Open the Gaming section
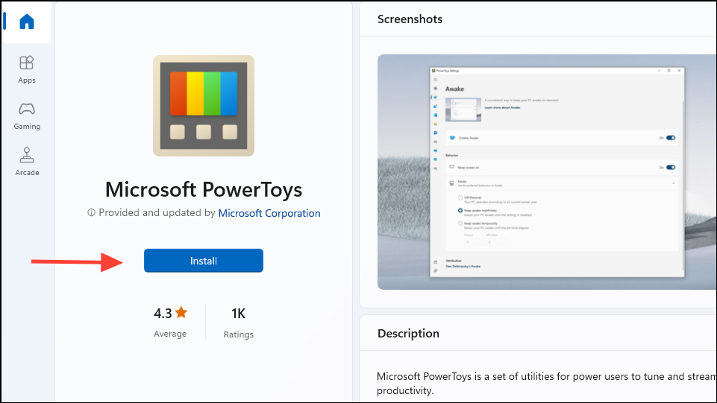Viewport: 717px width, 403px height. tap(27, 116)
